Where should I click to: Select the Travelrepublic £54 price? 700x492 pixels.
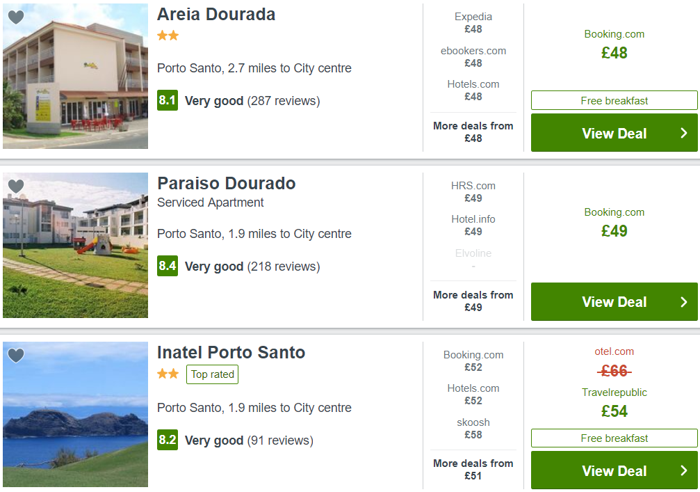click(614, 402)
